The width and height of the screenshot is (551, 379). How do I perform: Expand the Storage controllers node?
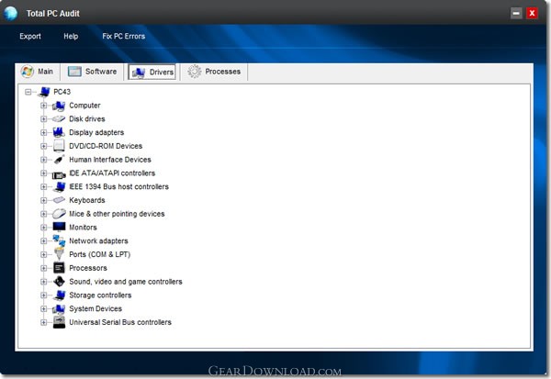[43, 295]
